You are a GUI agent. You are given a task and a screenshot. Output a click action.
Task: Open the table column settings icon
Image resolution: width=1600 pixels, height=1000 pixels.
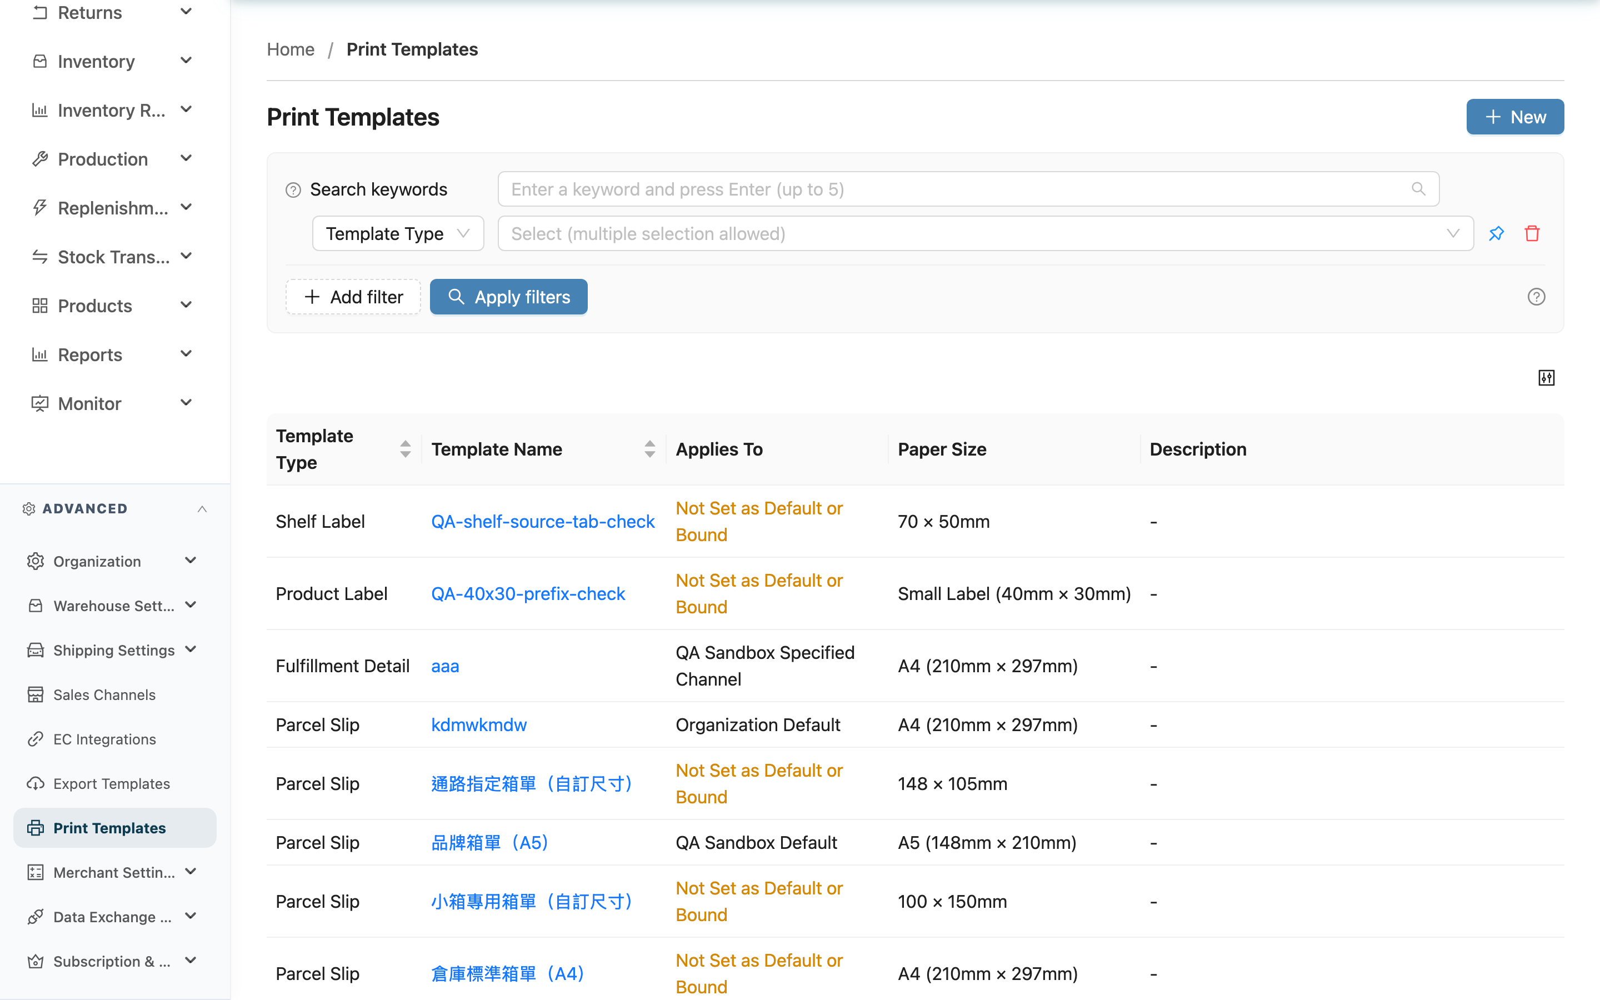[x=1547, y=378]
